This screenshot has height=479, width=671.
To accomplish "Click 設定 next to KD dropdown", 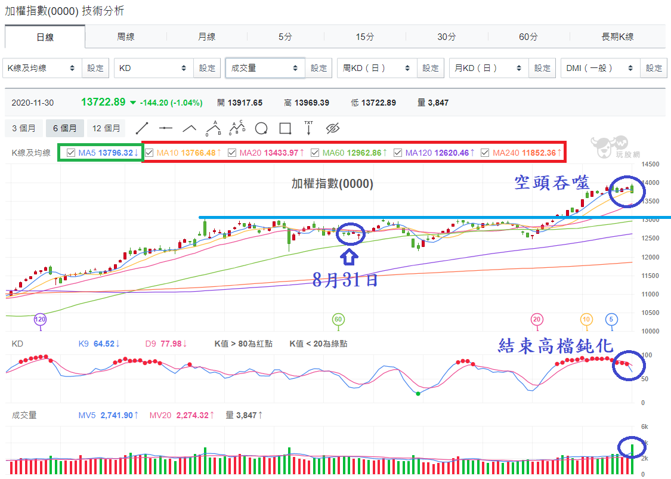I will 207,68.
